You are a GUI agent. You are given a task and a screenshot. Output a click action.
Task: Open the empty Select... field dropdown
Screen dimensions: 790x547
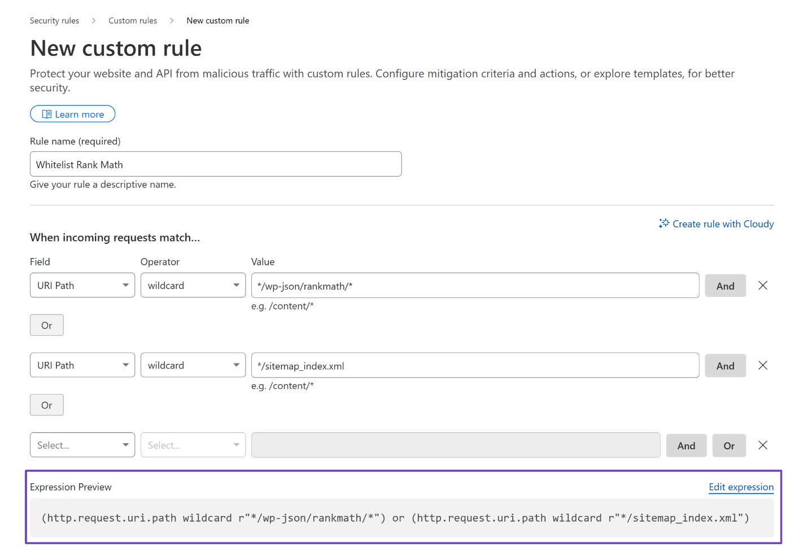[82, 445]
